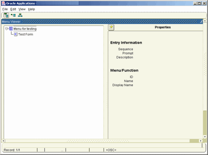Screen dimensions: 208x155
Task: Switch to the interleaved tree view icon
Action: (13, 15)
